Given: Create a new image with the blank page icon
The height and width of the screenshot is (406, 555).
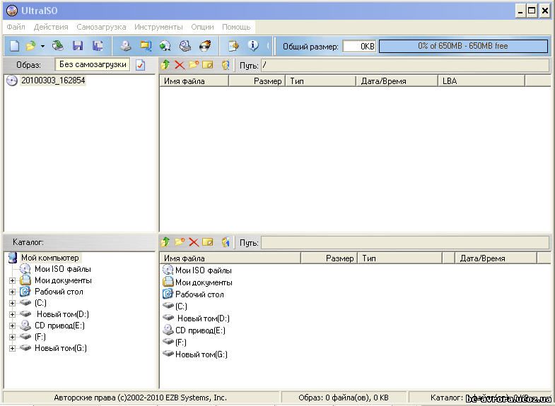Looking at the screenshot, I should 15,46.
